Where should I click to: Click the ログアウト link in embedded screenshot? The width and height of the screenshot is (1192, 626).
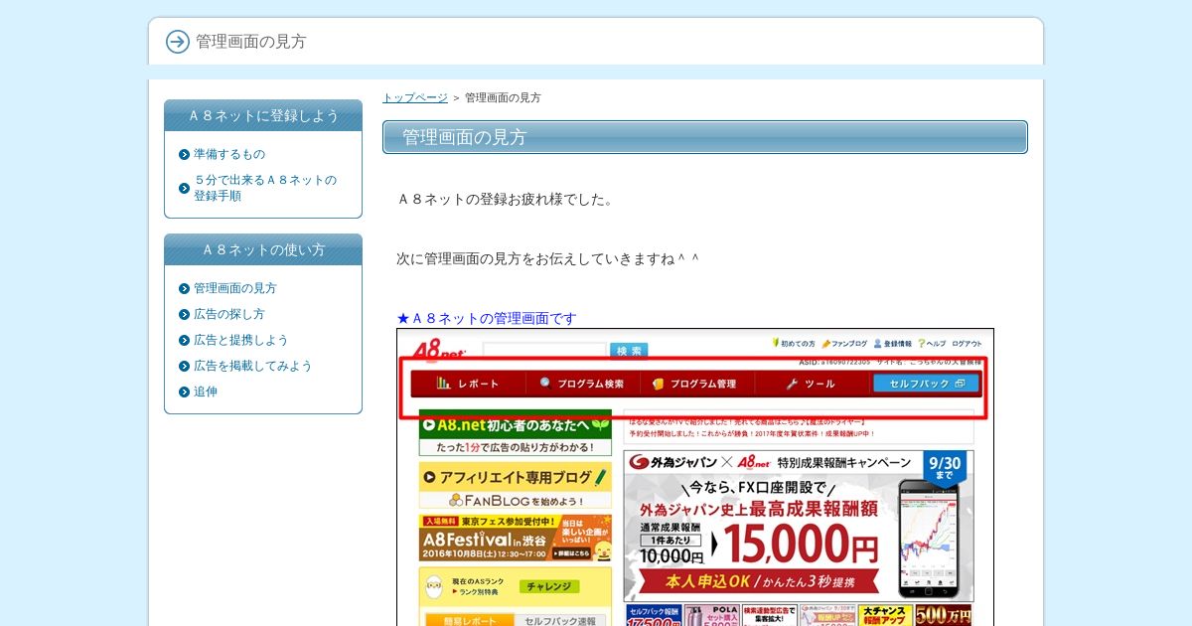click(x=967, y=343)
